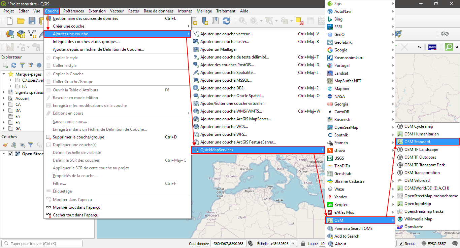The image size is (460, 248).
Task: Expand the G:\ drive node
Action: coord(4,129)
